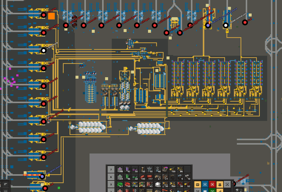Click the red deconstruction planner shortcut
This screenshot has height=192, width=282.
click(212, 185)
